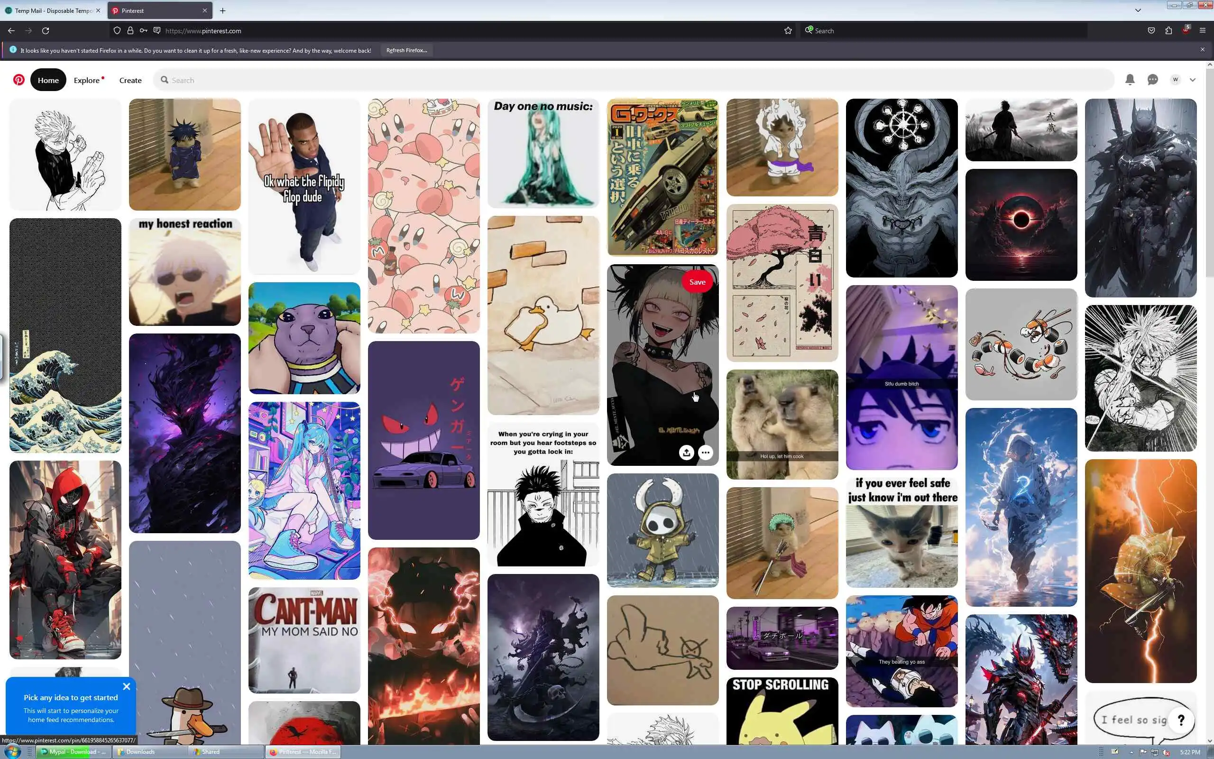
Task: Open the messages chat bubble icon
Action: click(x=1153, y=80)
